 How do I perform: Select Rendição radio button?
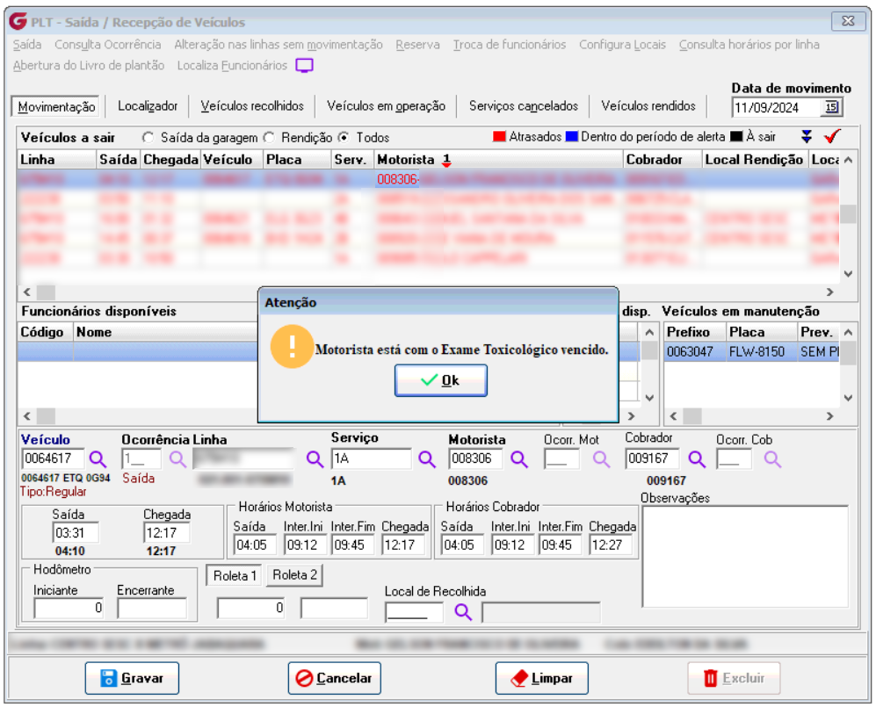(x=269, y=137)
